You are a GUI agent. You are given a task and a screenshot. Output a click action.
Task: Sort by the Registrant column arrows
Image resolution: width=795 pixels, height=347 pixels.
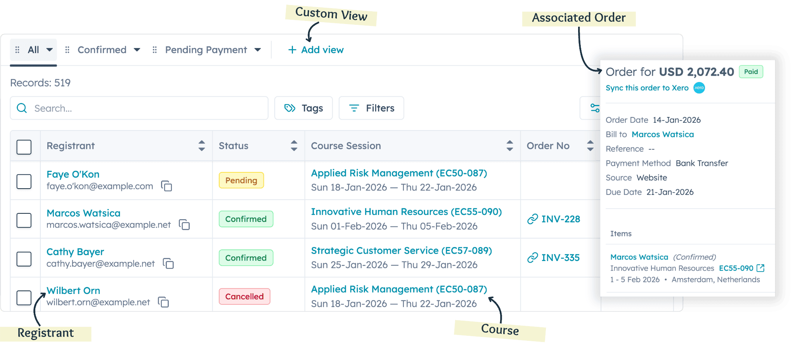point(201,146)
